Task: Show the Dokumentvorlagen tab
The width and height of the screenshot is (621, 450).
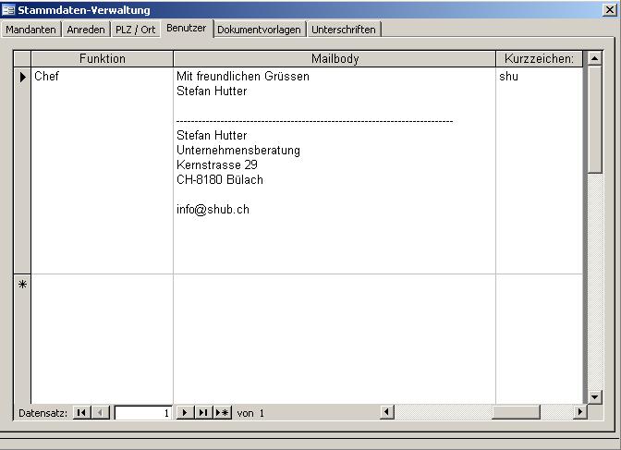Action: [x=259, y=30]
